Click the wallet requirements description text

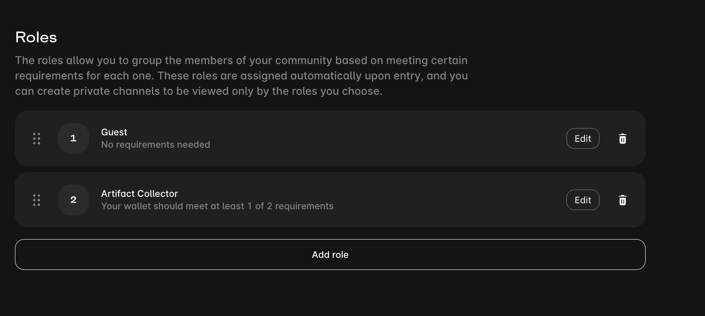(x=217, y=206)
